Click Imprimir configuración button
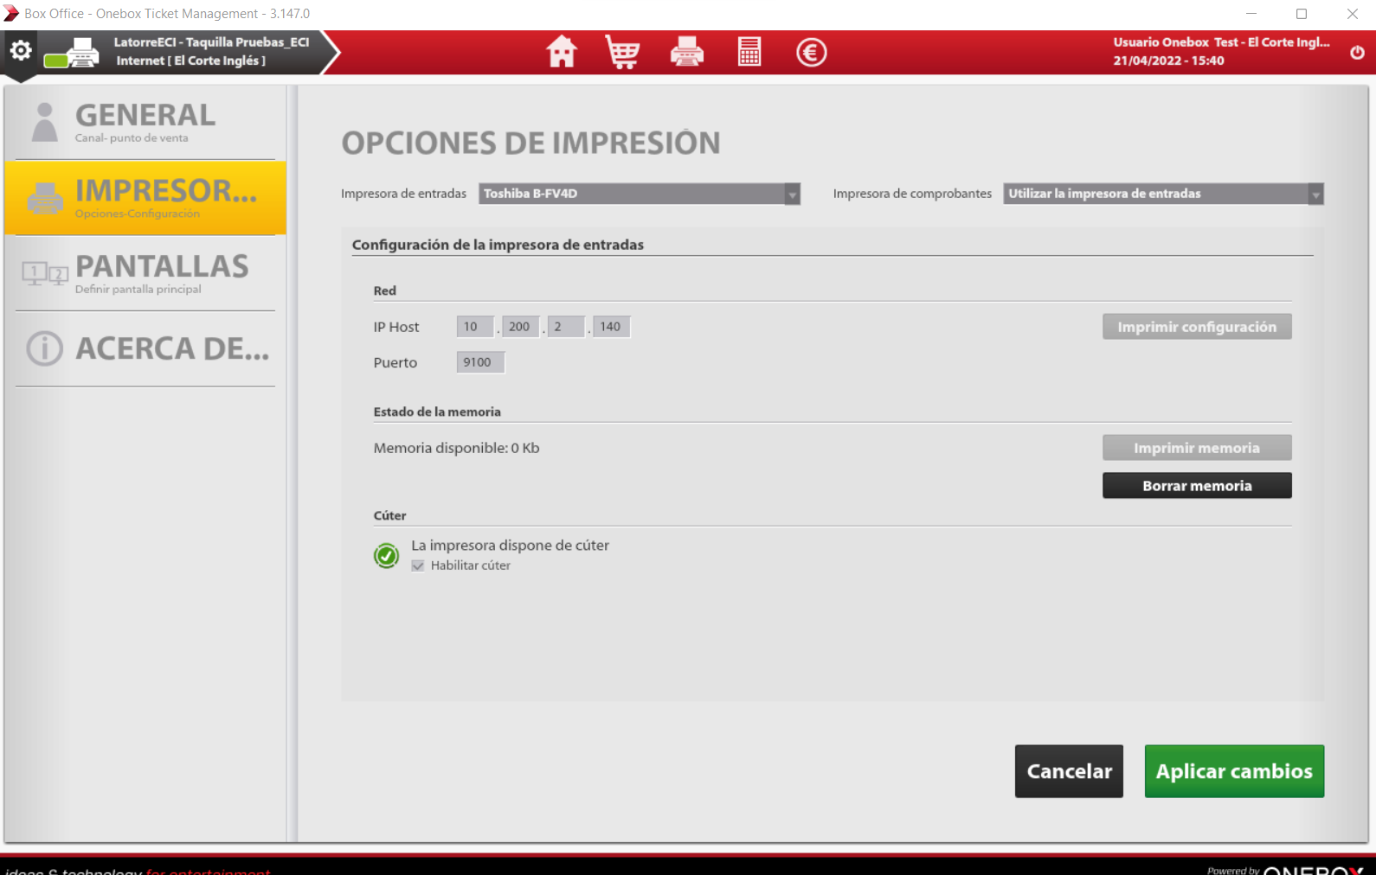The height and width of the screenshot is (875, 1376). pyautogui.click(x=1197, y=327)
